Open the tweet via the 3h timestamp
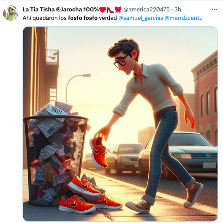This screenshot has height=223, width=223. [178, 10]
